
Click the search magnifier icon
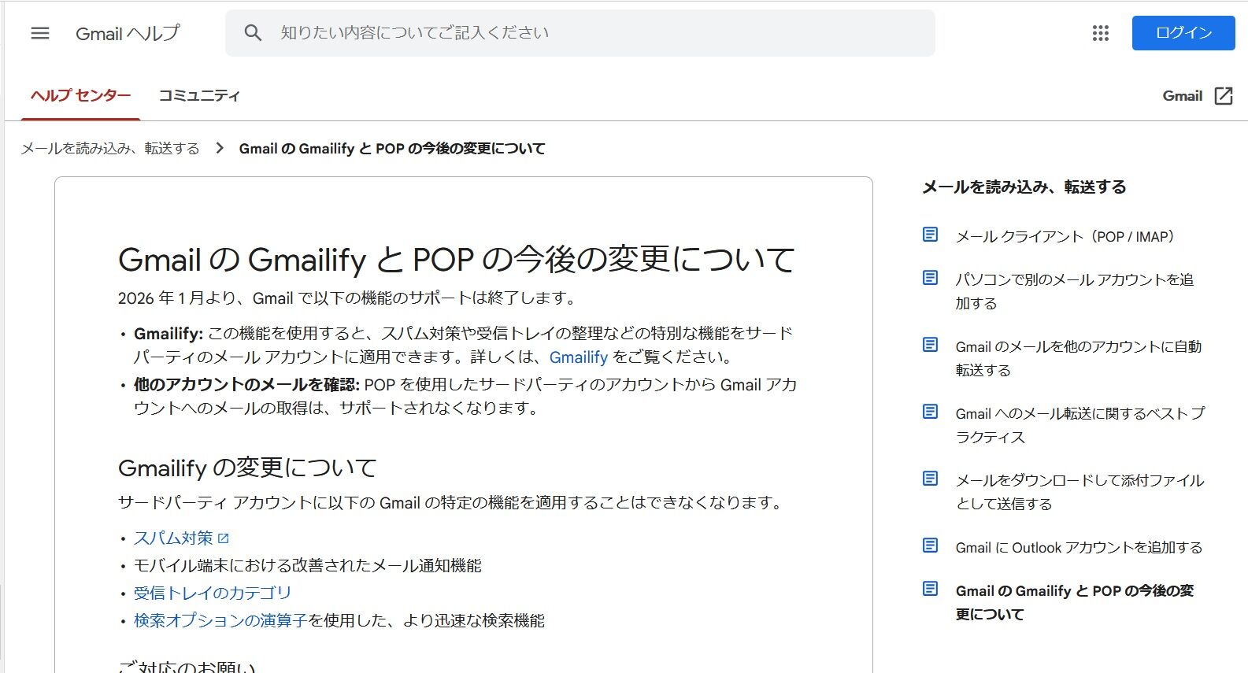pyautogui.click(x=253, y=33)
